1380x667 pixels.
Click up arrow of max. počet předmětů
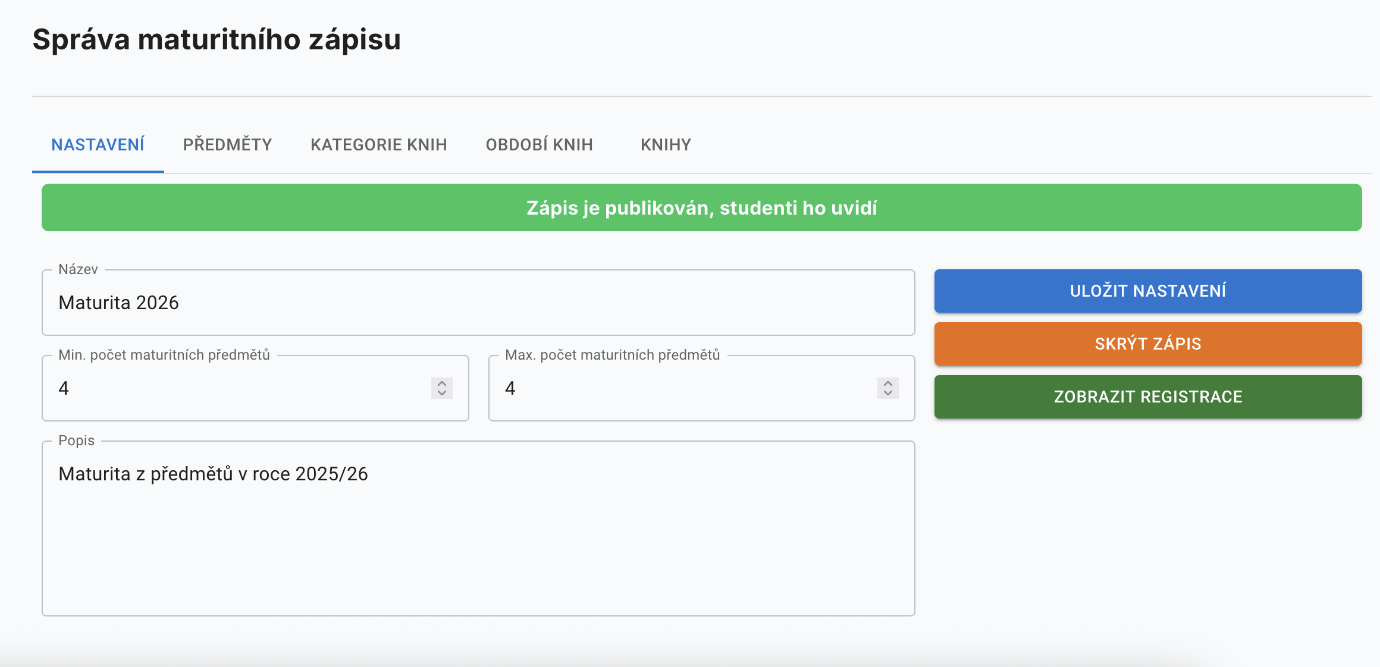(x=888, y=383)
